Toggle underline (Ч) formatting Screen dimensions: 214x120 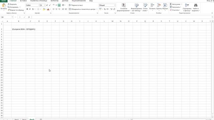[33, 9]
